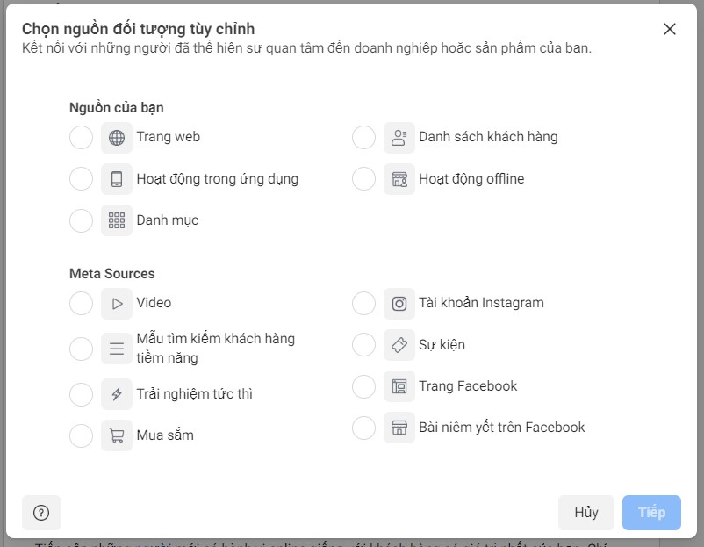Click the lightning icon for Trải nghiệm tức thì
The image size is (704, 547).
click(116, 394)
